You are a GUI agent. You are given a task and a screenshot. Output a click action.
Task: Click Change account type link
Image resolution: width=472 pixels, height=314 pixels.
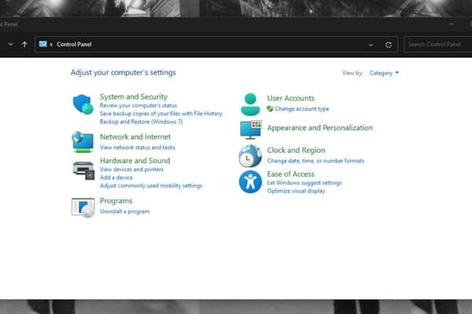click(301, 109)
